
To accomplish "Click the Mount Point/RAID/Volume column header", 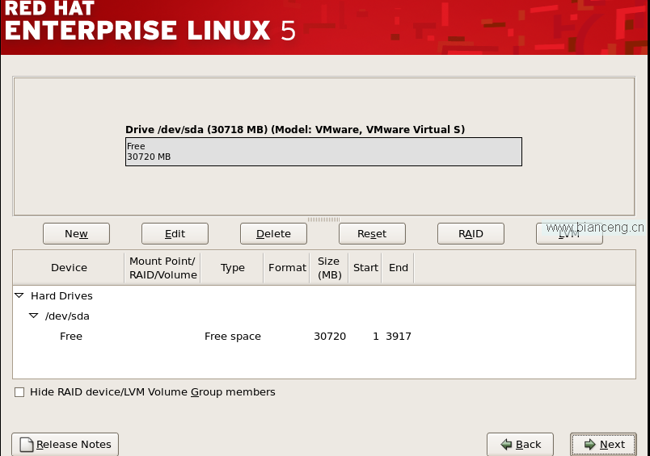I will tap(163, 268).
